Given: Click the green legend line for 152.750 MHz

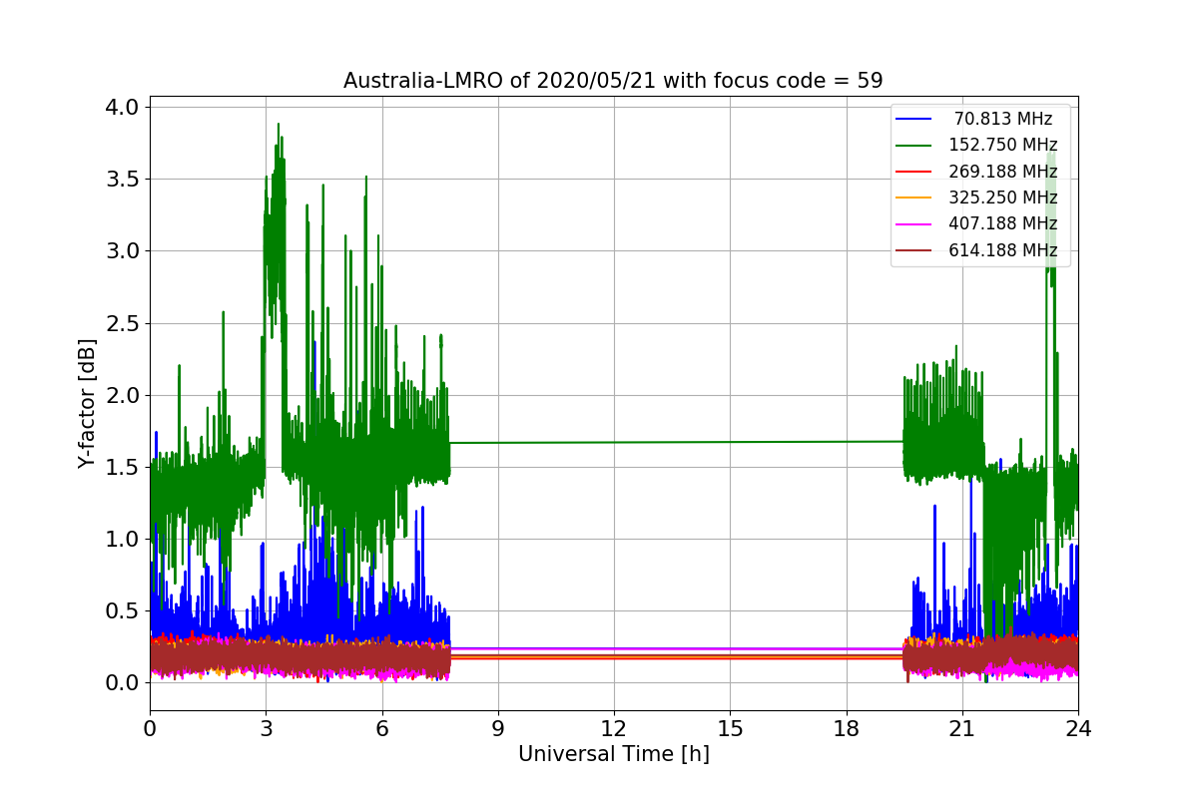Looking at the screenshot, I should [915, 146].
